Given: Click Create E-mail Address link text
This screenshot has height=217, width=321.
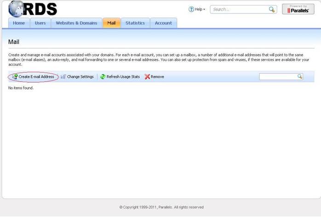Looking at the screenshot, I should (36, 76).
